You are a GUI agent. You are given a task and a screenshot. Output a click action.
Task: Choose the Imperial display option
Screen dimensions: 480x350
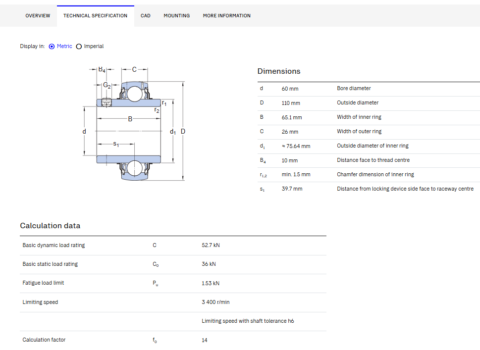coord(79,47)
